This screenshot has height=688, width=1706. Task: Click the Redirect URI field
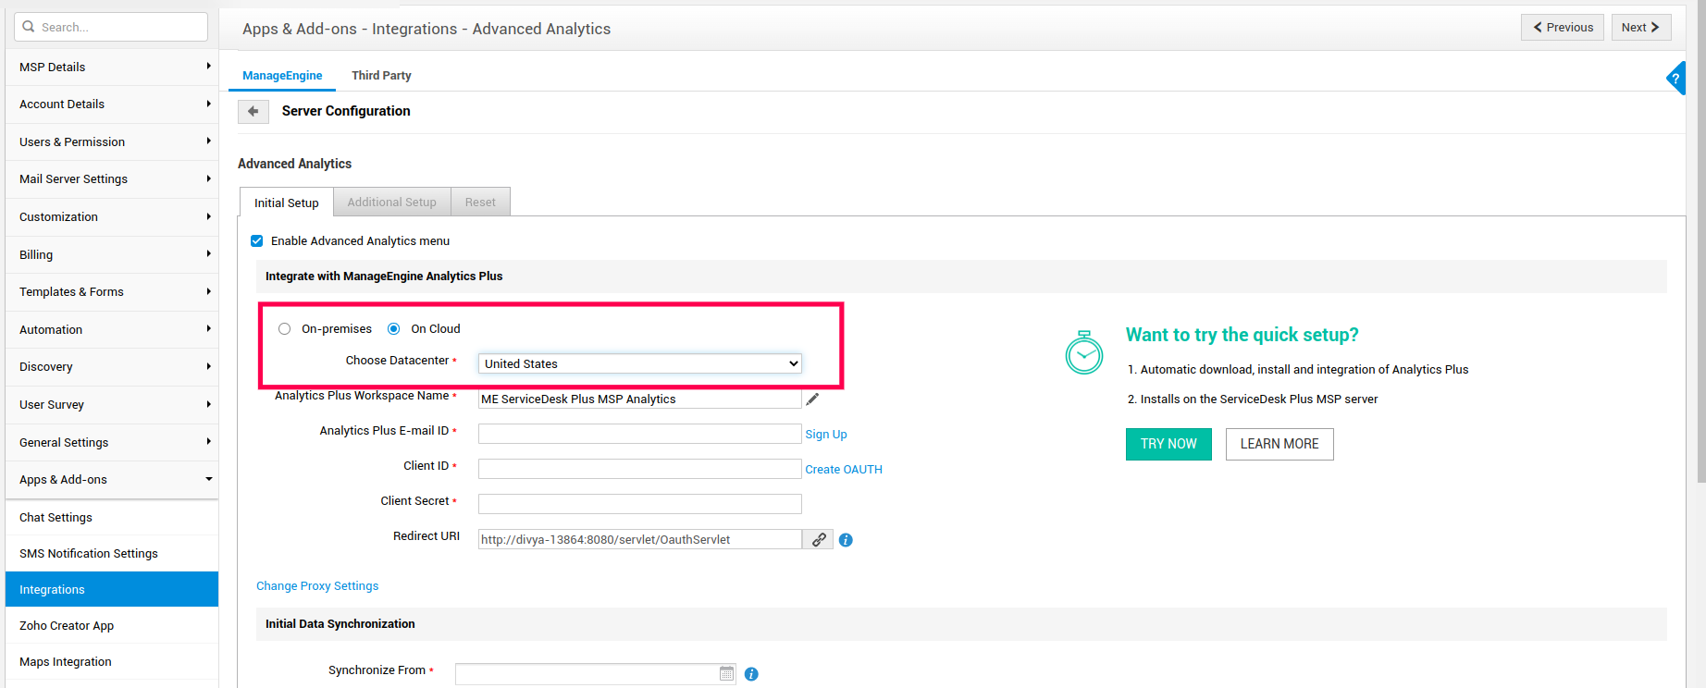pos(640,539)
